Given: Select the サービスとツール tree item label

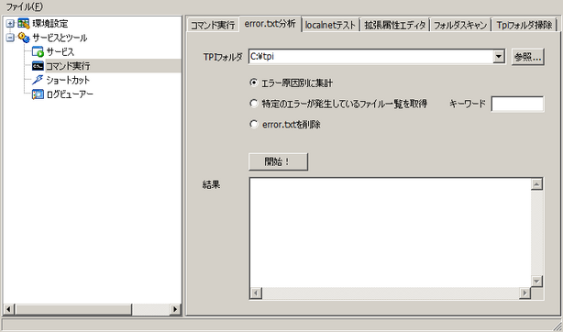Looking at the screenshot, I should (x=60, y=38).
